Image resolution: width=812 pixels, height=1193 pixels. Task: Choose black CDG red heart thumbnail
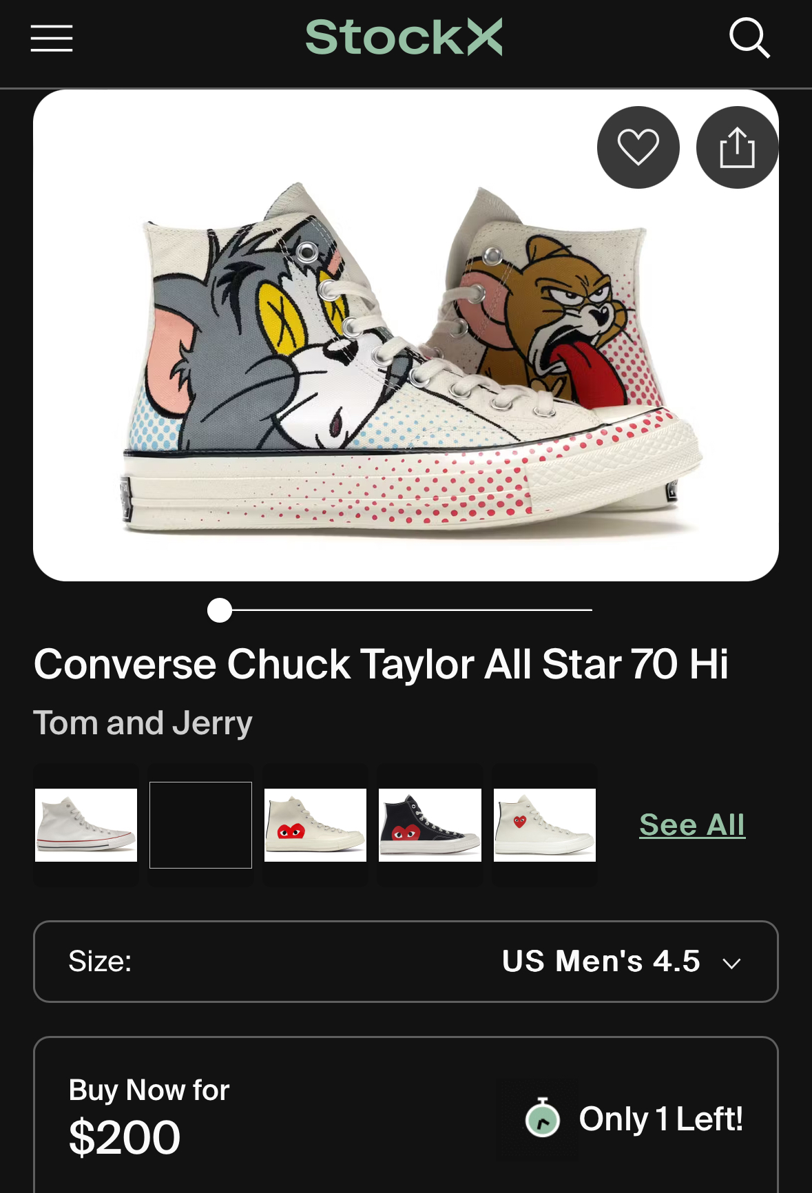[430, 824]
